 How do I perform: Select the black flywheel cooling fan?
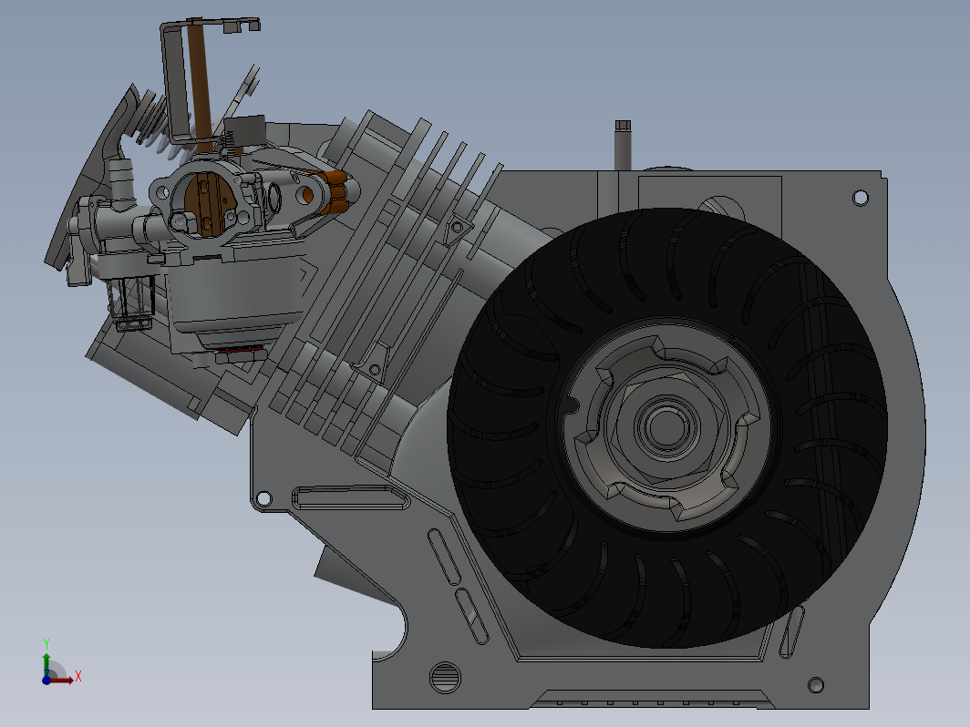coord(667,428)
